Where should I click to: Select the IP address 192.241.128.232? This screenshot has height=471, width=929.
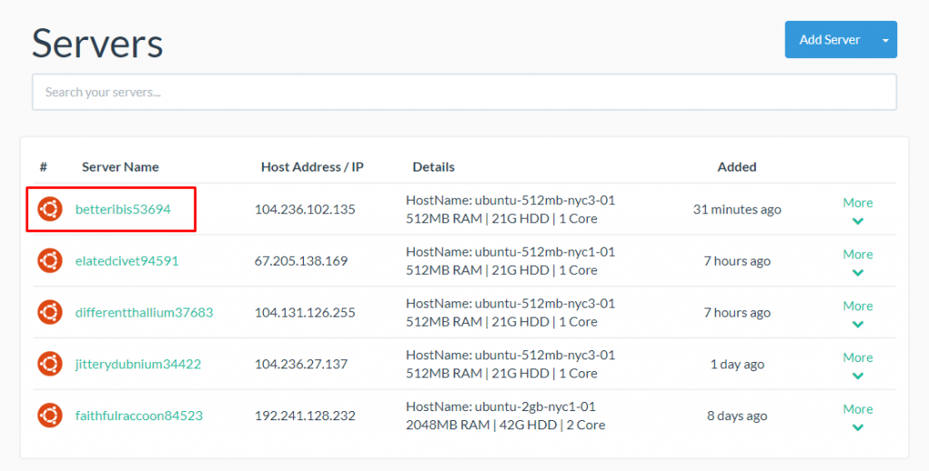305,416
